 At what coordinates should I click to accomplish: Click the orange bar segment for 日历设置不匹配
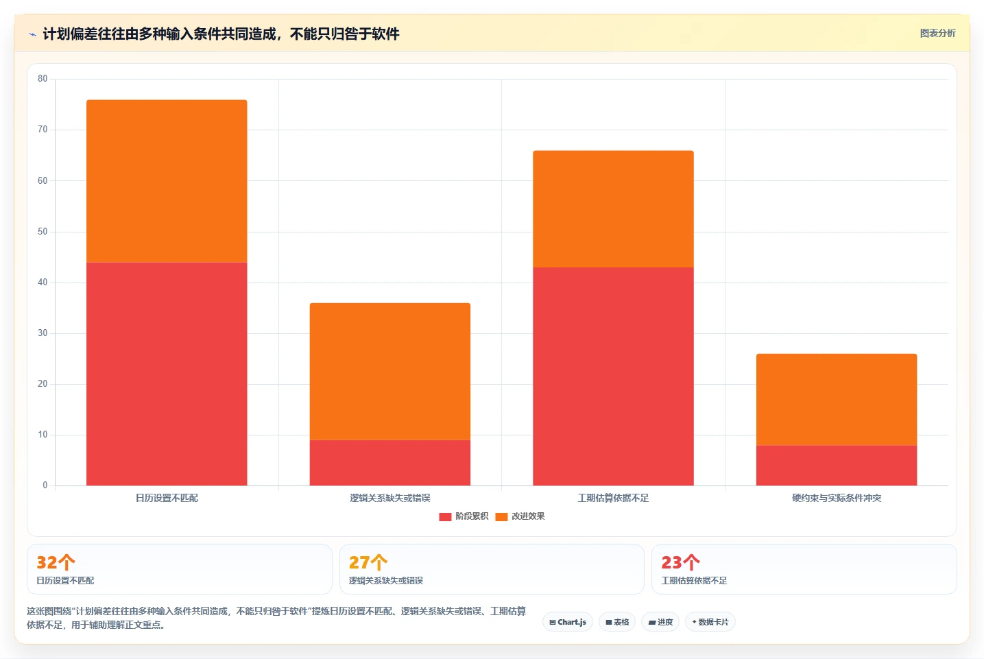tap(167, 181)
